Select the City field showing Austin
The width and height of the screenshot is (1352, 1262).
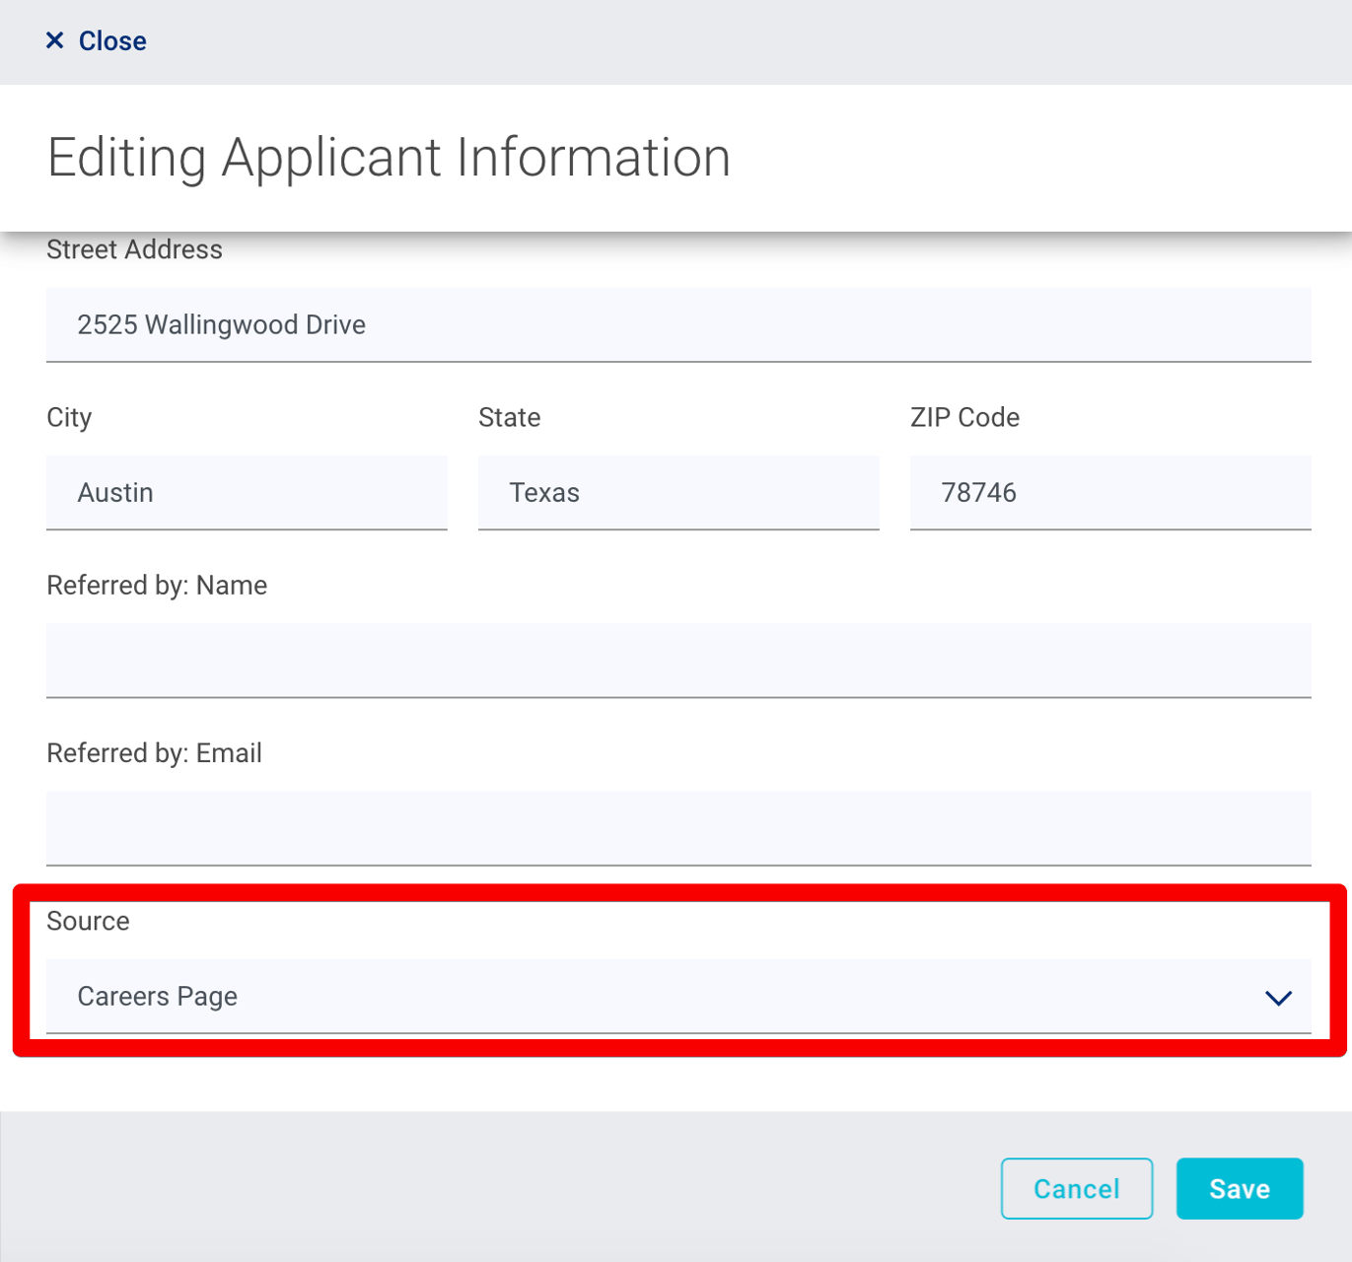[247, 493]
